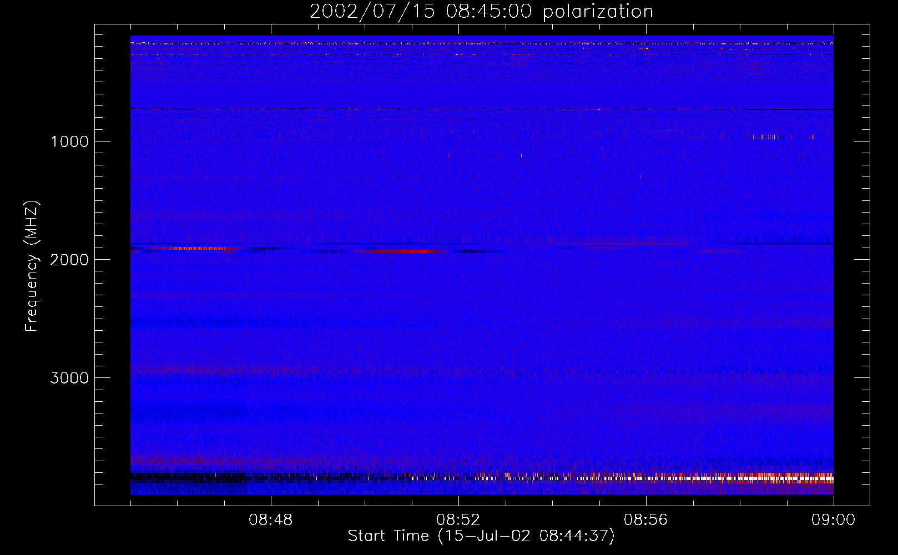
Task: Click the 08:48 time tick label
Action: pos(270,520)
